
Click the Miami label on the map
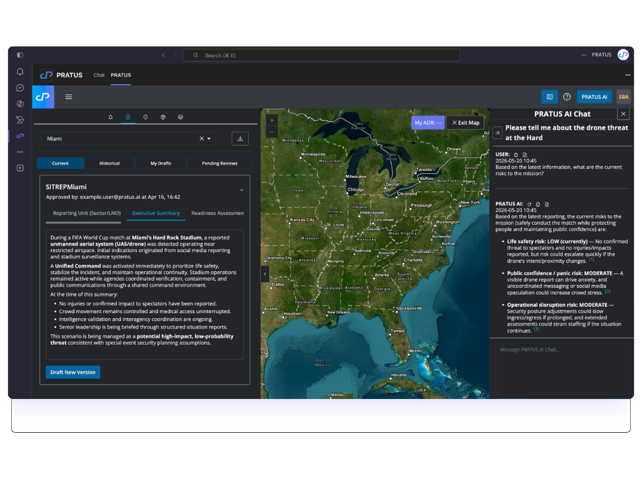pyautogui.click(x=415, y=351)
